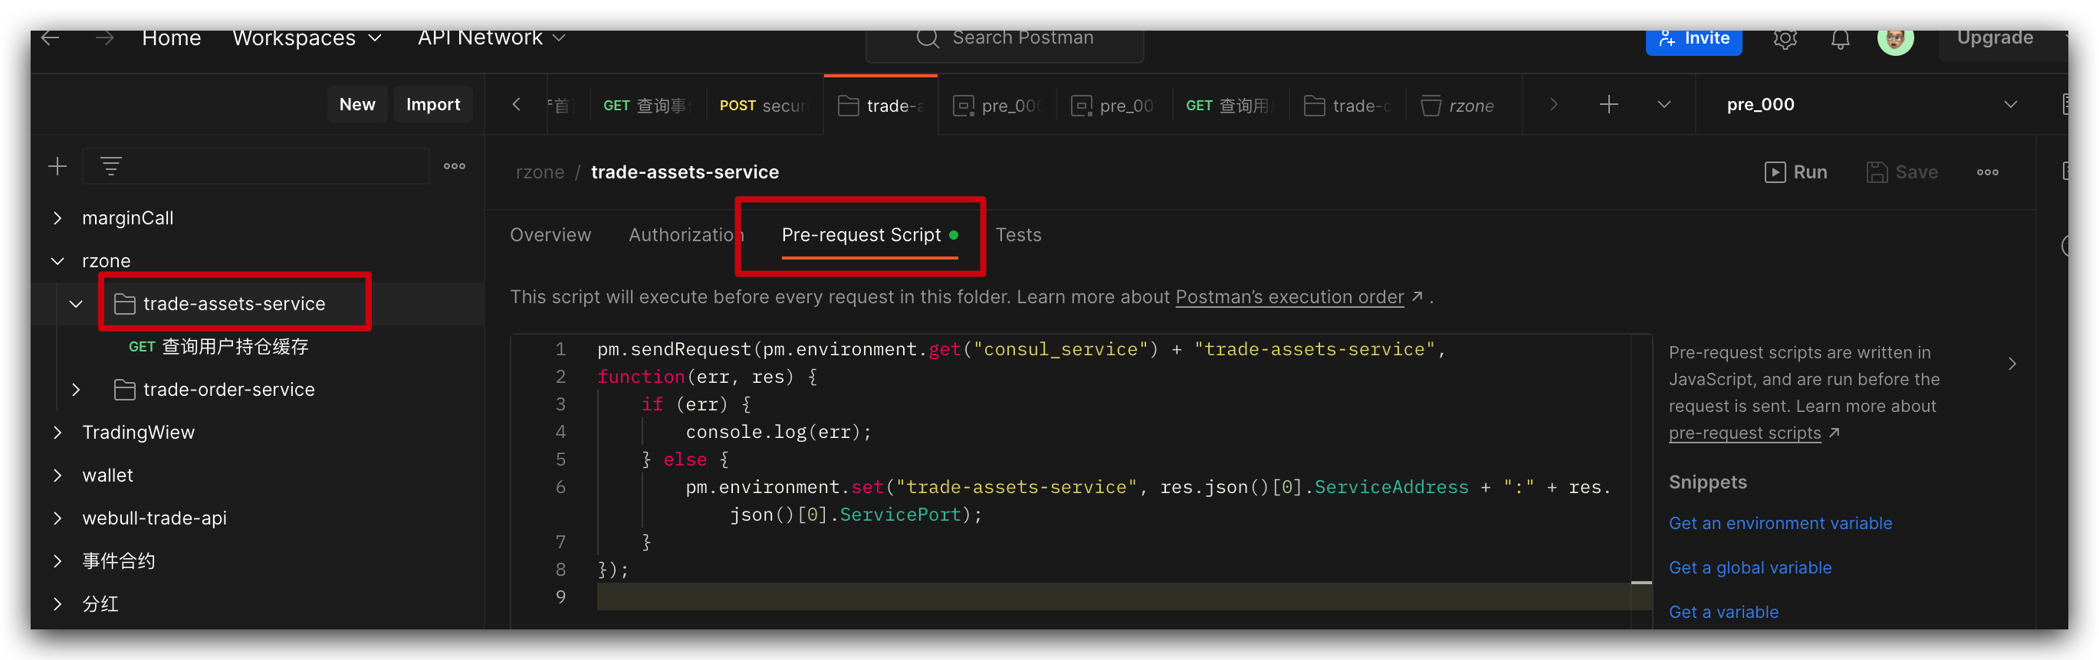Open Postman's execution order link
Viewport: 2099px width, 660px height.
(x=1289, y=297)
